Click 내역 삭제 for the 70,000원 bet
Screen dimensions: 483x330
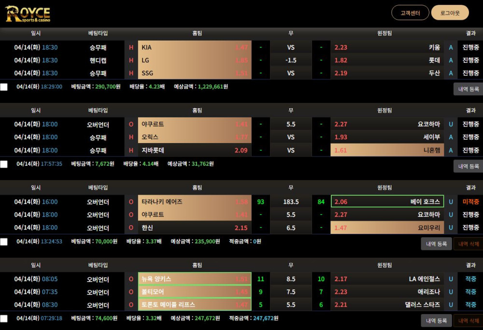(x=468, y=244)
